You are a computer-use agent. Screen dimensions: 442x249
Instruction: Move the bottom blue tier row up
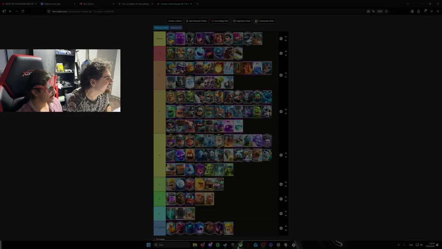coord(286,226)
